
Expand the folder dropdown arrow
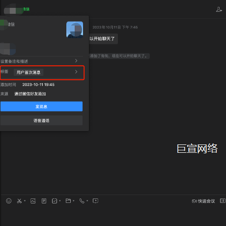74,201
